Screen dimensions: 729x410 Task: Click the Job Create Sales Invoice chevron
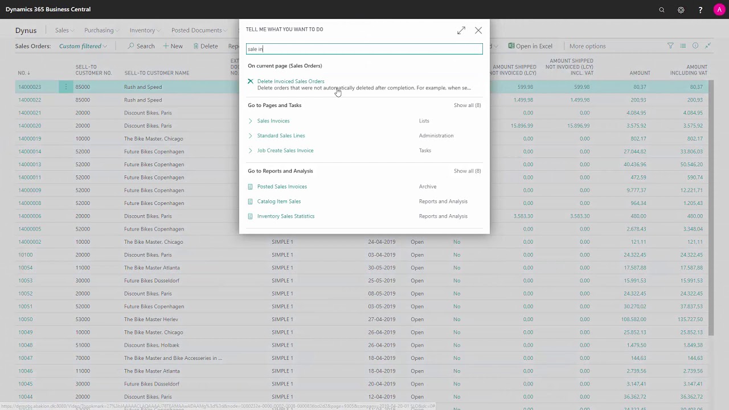pos(251,150)
